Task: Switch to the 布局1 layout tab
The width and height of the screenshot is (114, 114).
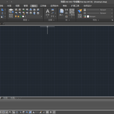Action: [6, 98]
